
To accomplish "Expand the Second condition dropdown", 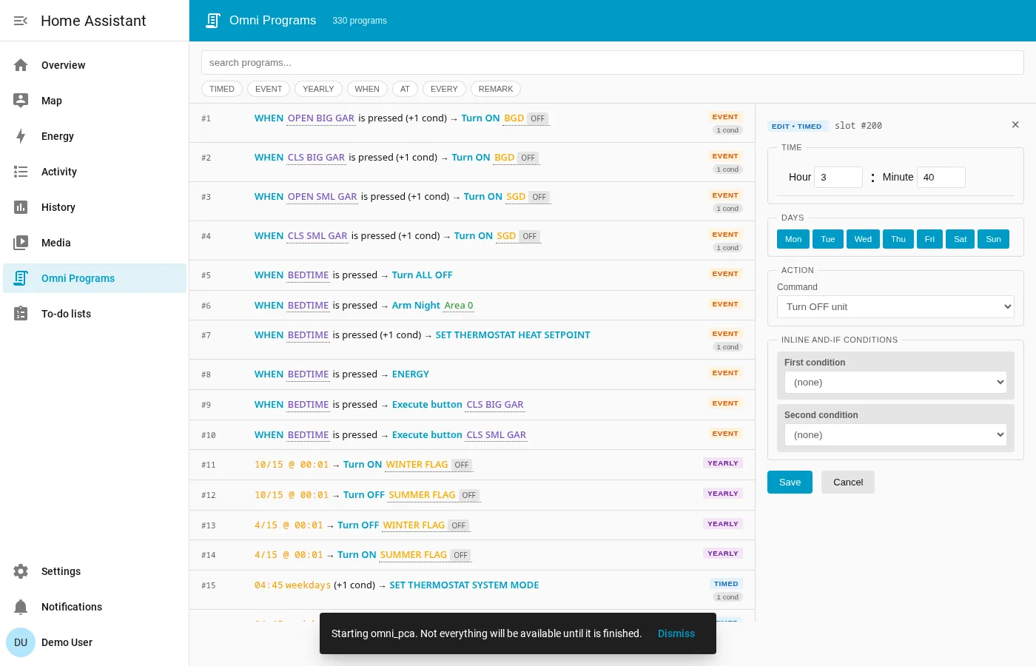I will (895, 435).
